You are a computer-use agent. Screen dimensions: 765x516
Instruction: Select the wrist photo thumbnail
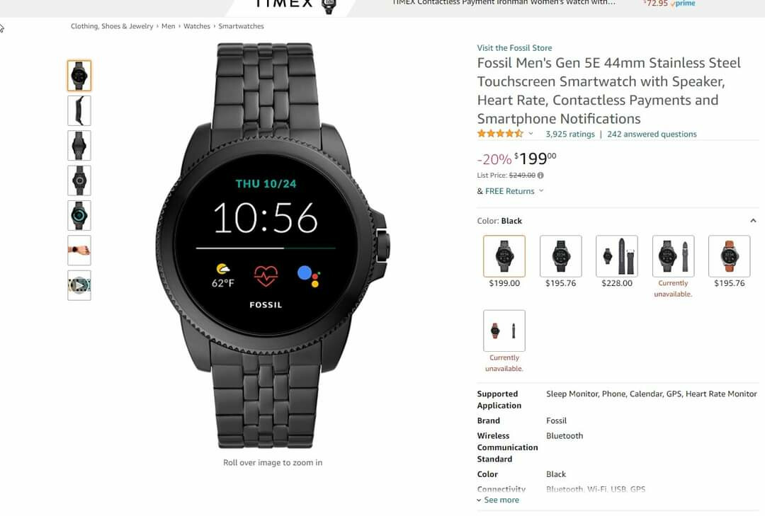click(x=79, y=250)
